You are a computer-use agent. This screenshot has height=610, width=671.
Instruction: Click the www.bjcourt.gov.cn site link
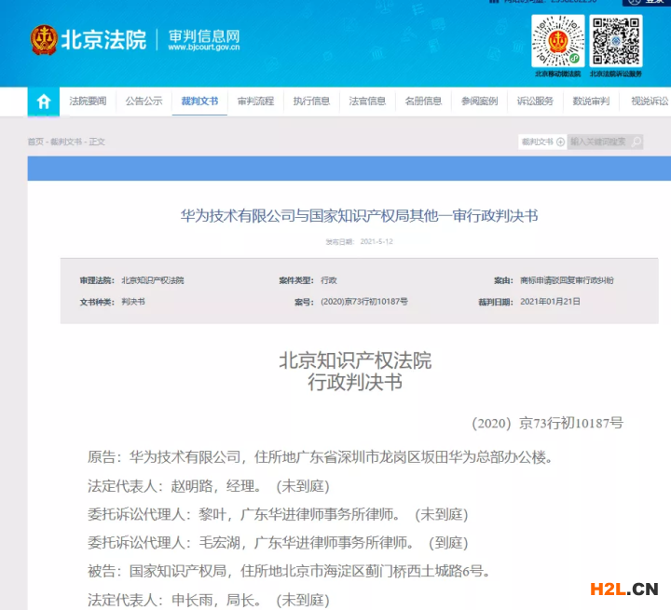tap(204, 47)
